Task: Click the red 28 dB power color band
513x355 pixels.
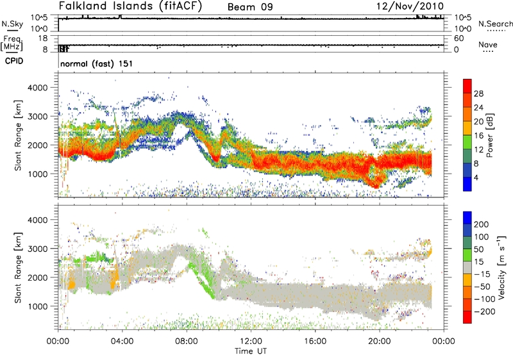Action: 467,87
